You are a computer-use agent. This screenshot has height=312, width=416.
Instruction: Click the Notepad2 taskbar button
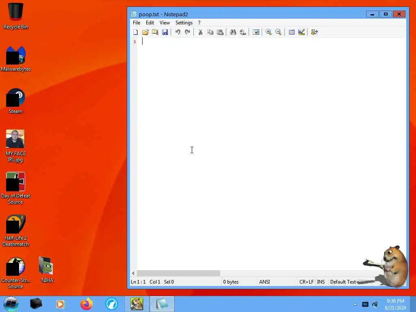[x=162, y=304]
